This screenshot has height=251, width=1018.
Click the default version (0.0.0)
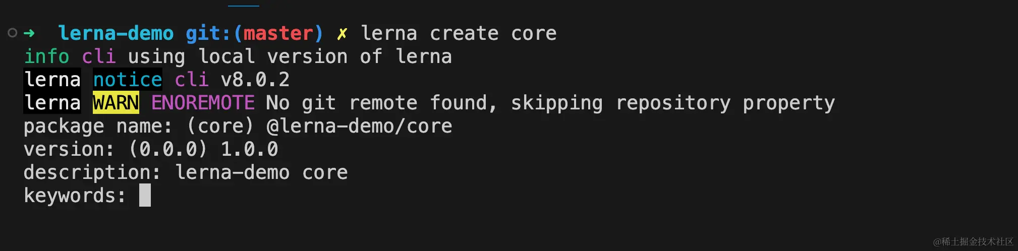[x=168, y=149]
